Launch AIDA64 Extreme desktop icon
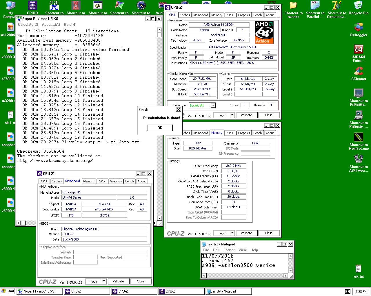 pos(359,49)
